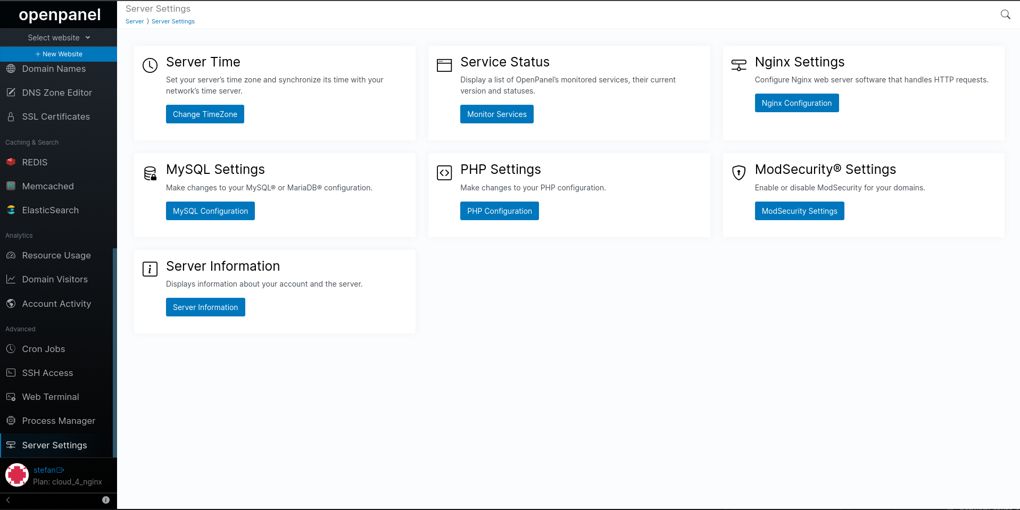The height and width of the screenshot is (510, 1020).
Task: Click the Nginx Configuration button
Action: pos(797,103)
